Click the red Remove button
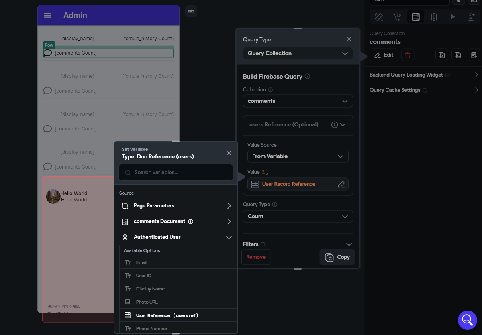 (256, 257)
